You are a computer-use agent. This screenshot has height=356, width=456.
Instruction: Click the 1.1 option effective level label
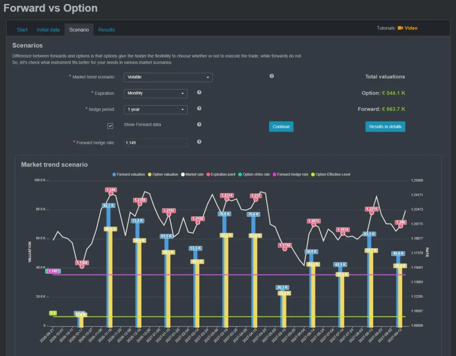53,313
